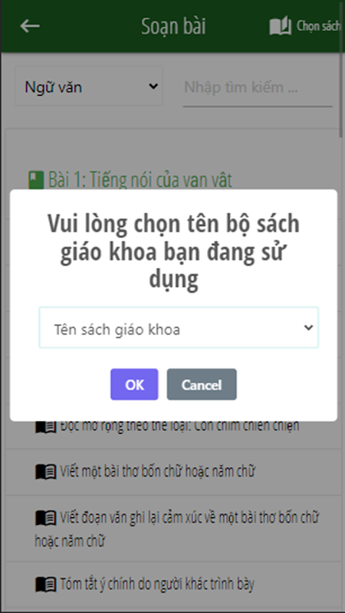Viewport: 345px width, 613px height.
Task: Click the Nhập tìm kiếm search field
Action: click(x=258, y=87)
